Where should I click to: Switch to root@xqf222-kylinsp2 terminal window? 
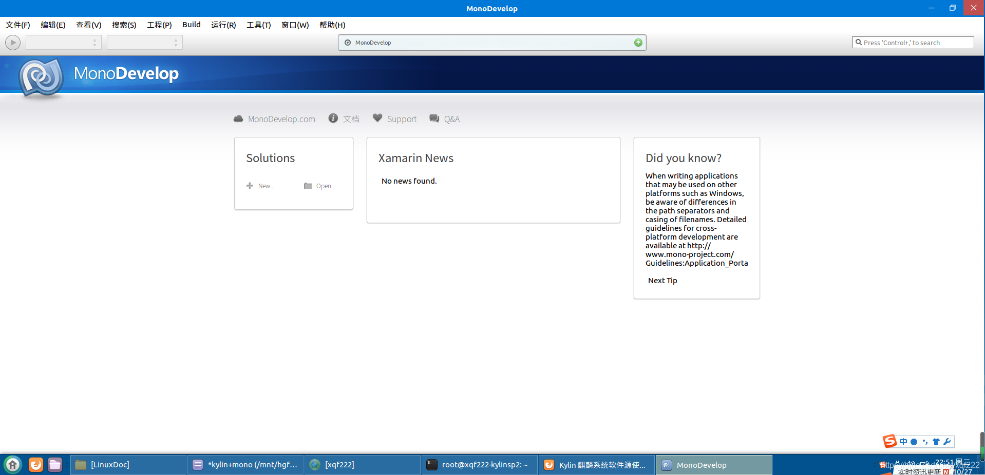(x=480, y=465)
